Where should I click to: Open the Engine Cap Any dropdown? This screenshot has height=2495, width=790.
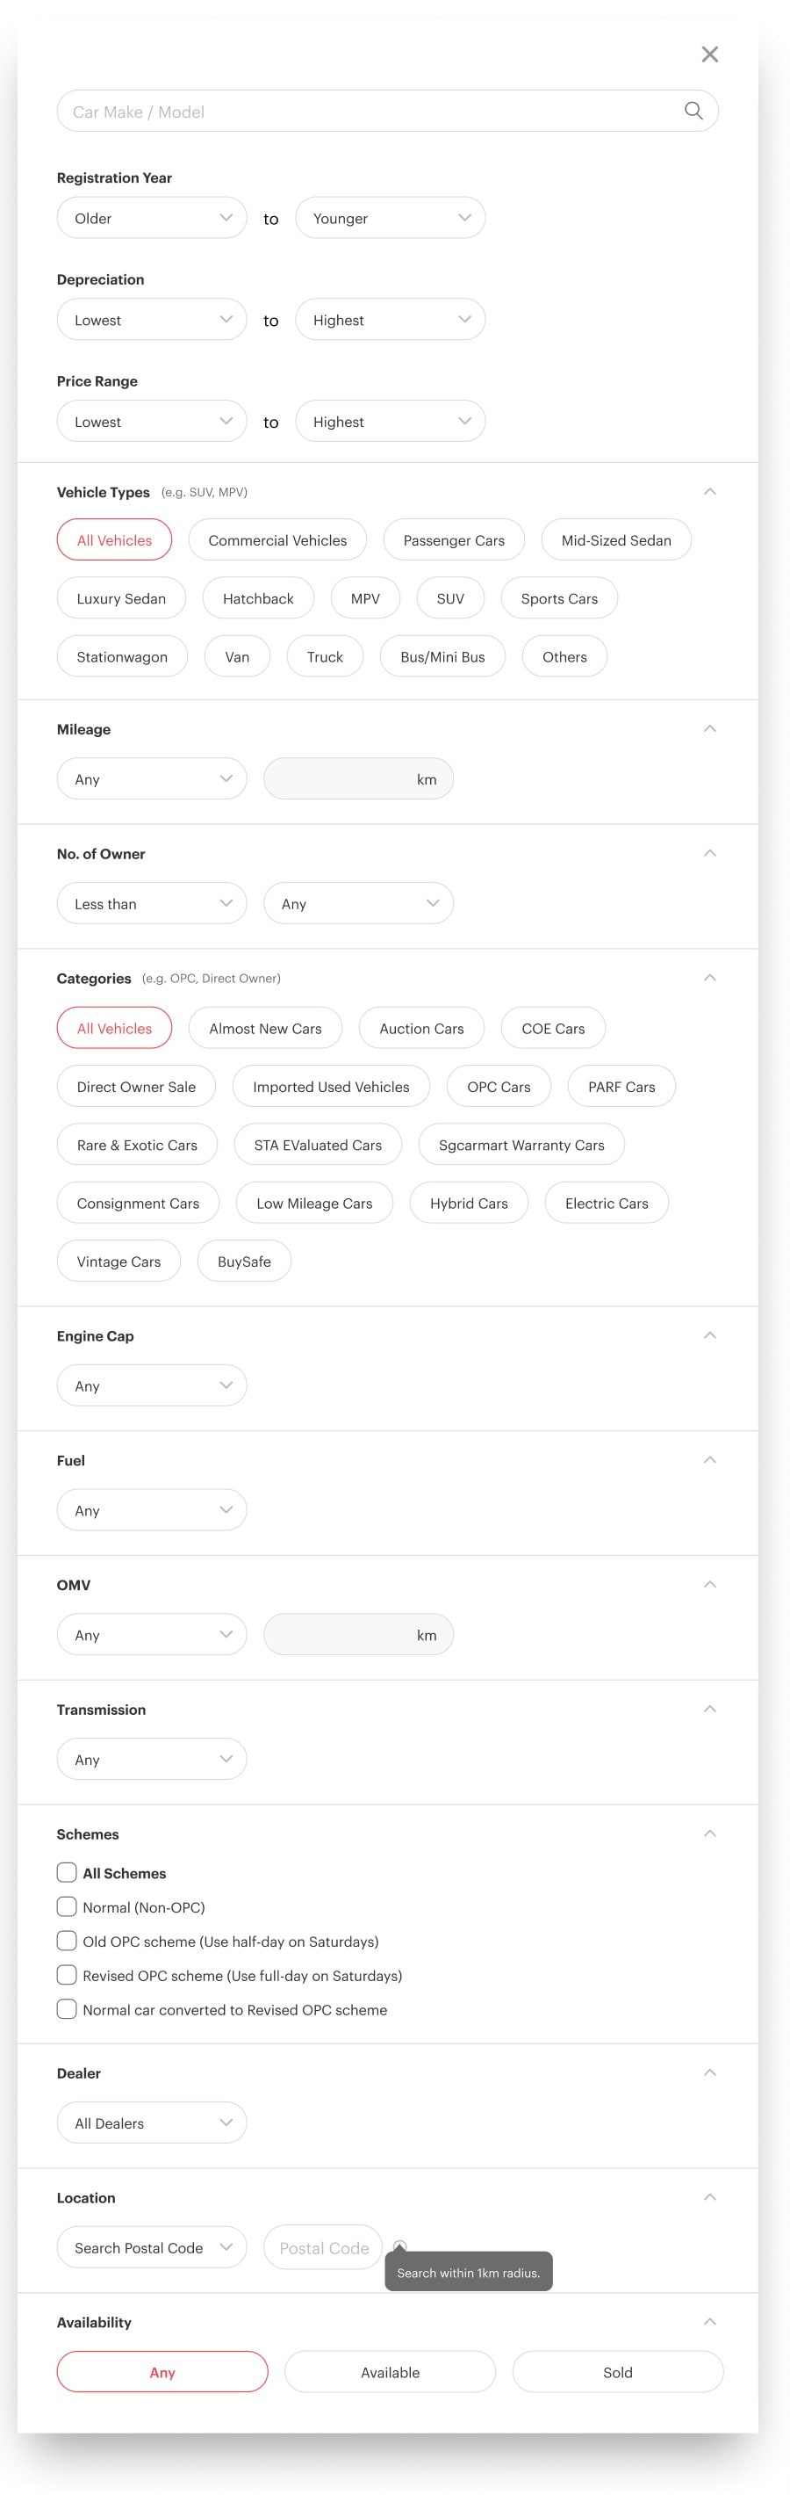[152, 1385]
